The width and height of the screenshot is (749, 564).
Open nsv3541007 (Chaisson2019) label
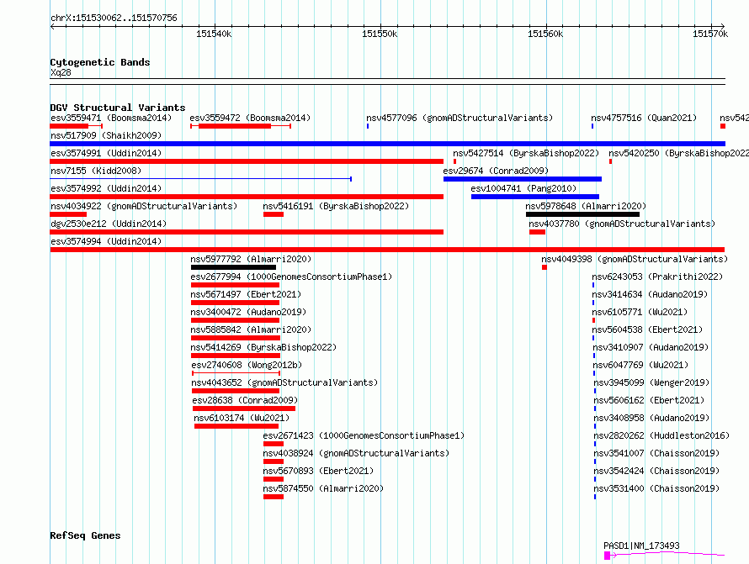(656, 453)
